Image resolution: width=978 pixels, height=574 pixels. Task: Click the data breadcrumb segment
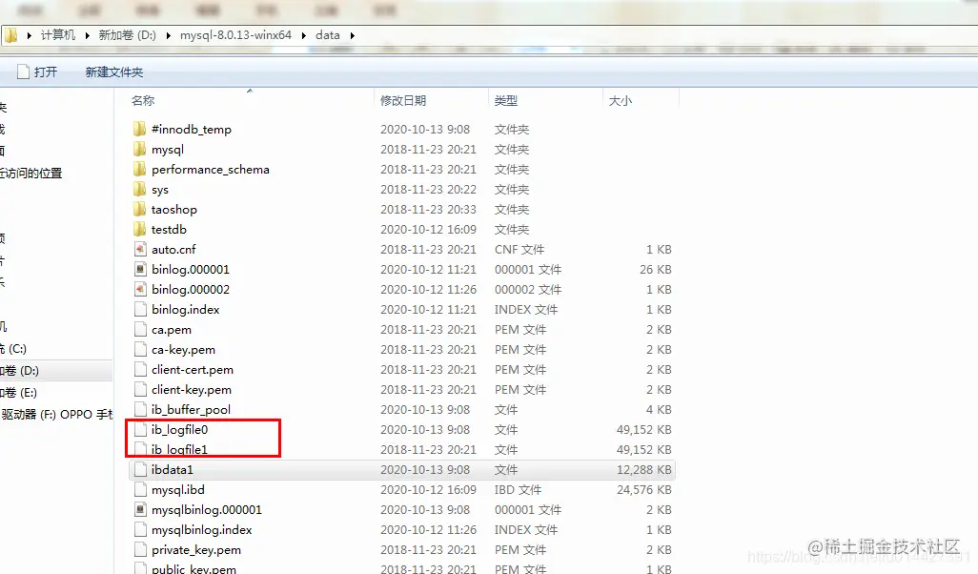click(328, 35)
